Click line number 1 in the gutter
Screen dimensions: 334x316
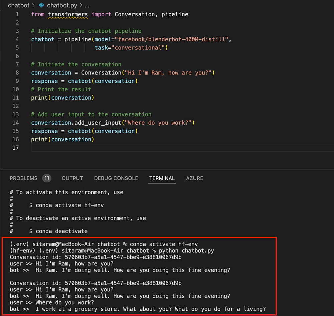point(17,14)
